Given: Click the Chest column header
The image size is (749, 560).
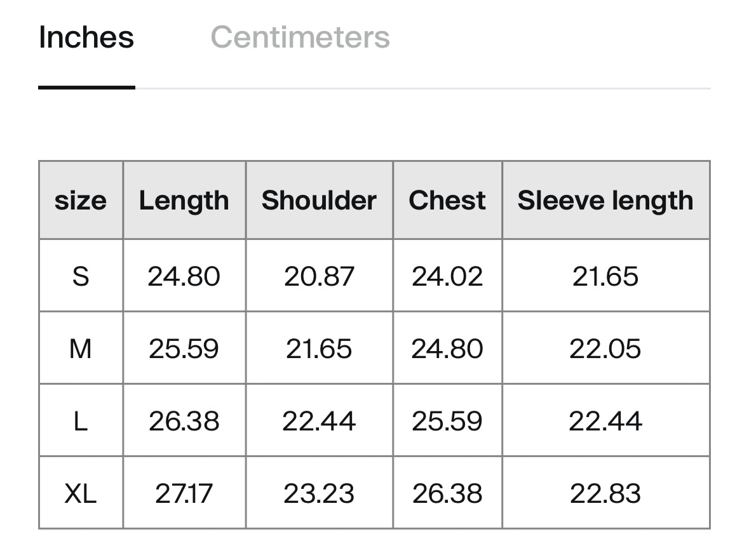Looking at the screenshot, I should 447,201.
